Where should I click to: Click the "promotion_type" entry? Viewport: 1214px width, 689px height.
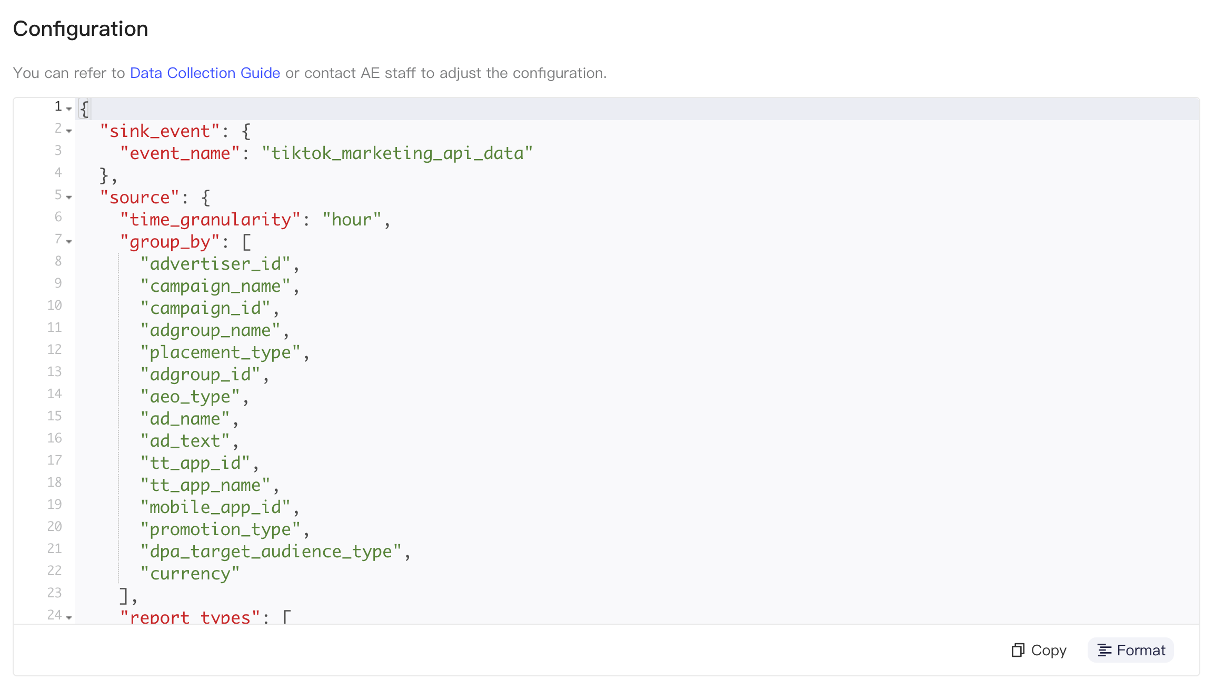pos(220,529)
